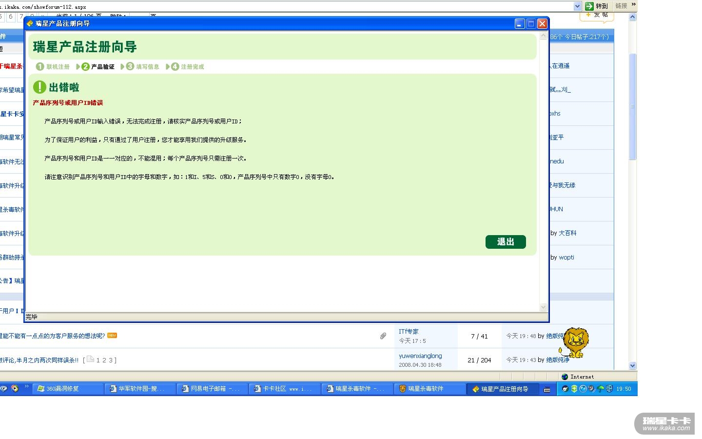Select step 1 联机注册 in the wizard
This screenshot has height=439, width=702.
53,67
